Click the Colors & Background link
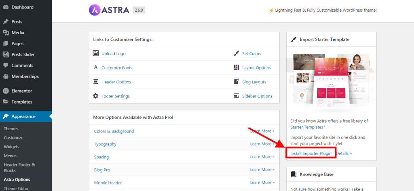This screenshot has height=191, width=414. [114, 131]
